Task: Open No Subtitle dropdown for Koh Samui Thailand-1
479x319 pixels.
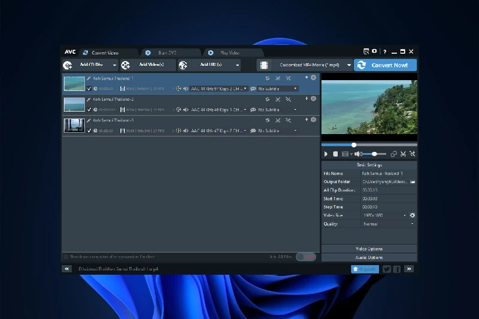Action: coord(277,89)
